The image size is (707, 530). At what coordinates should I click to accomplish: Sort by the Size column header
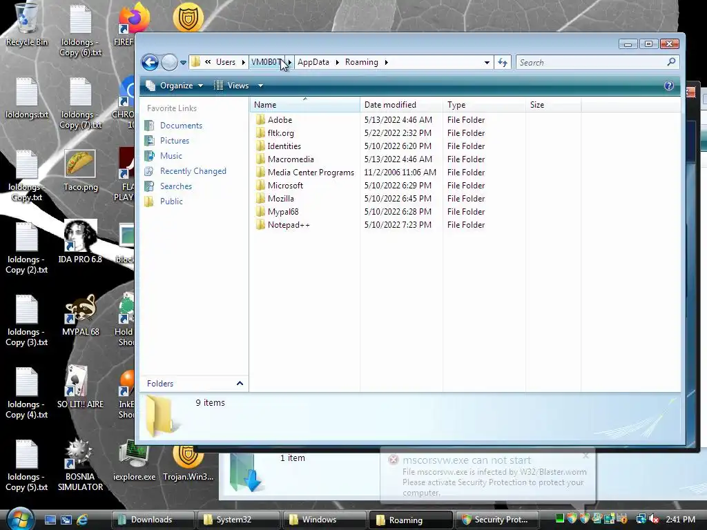pyautogui.click(x=553, y=105)
